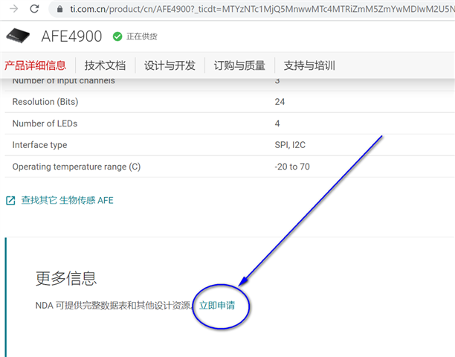Click the NDA 可提供完整数据表 description text
455x357 pixels.
[x=114, y=306]
